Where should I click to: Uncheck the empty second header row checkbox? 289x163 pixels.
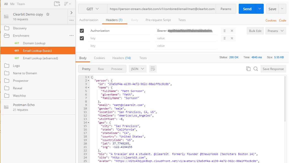pyautogui.click(x=82, y=38)
